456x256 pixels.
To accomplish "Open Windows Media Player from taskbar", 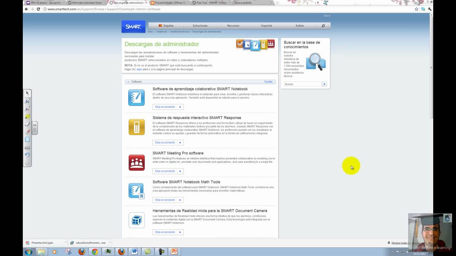I will [55, 252].
